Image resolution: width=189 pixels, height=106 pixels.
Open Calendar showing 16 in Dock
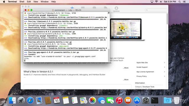pos(57,100)
